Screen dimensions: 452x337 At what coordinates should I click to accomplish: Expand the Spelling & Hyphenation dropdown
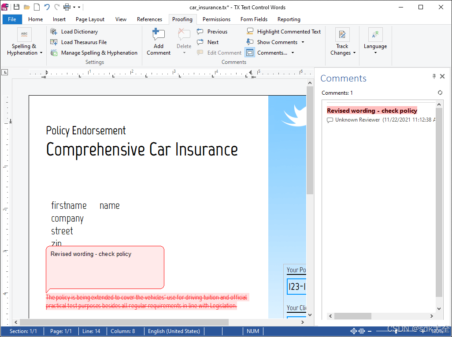click(x=41, y=53)
